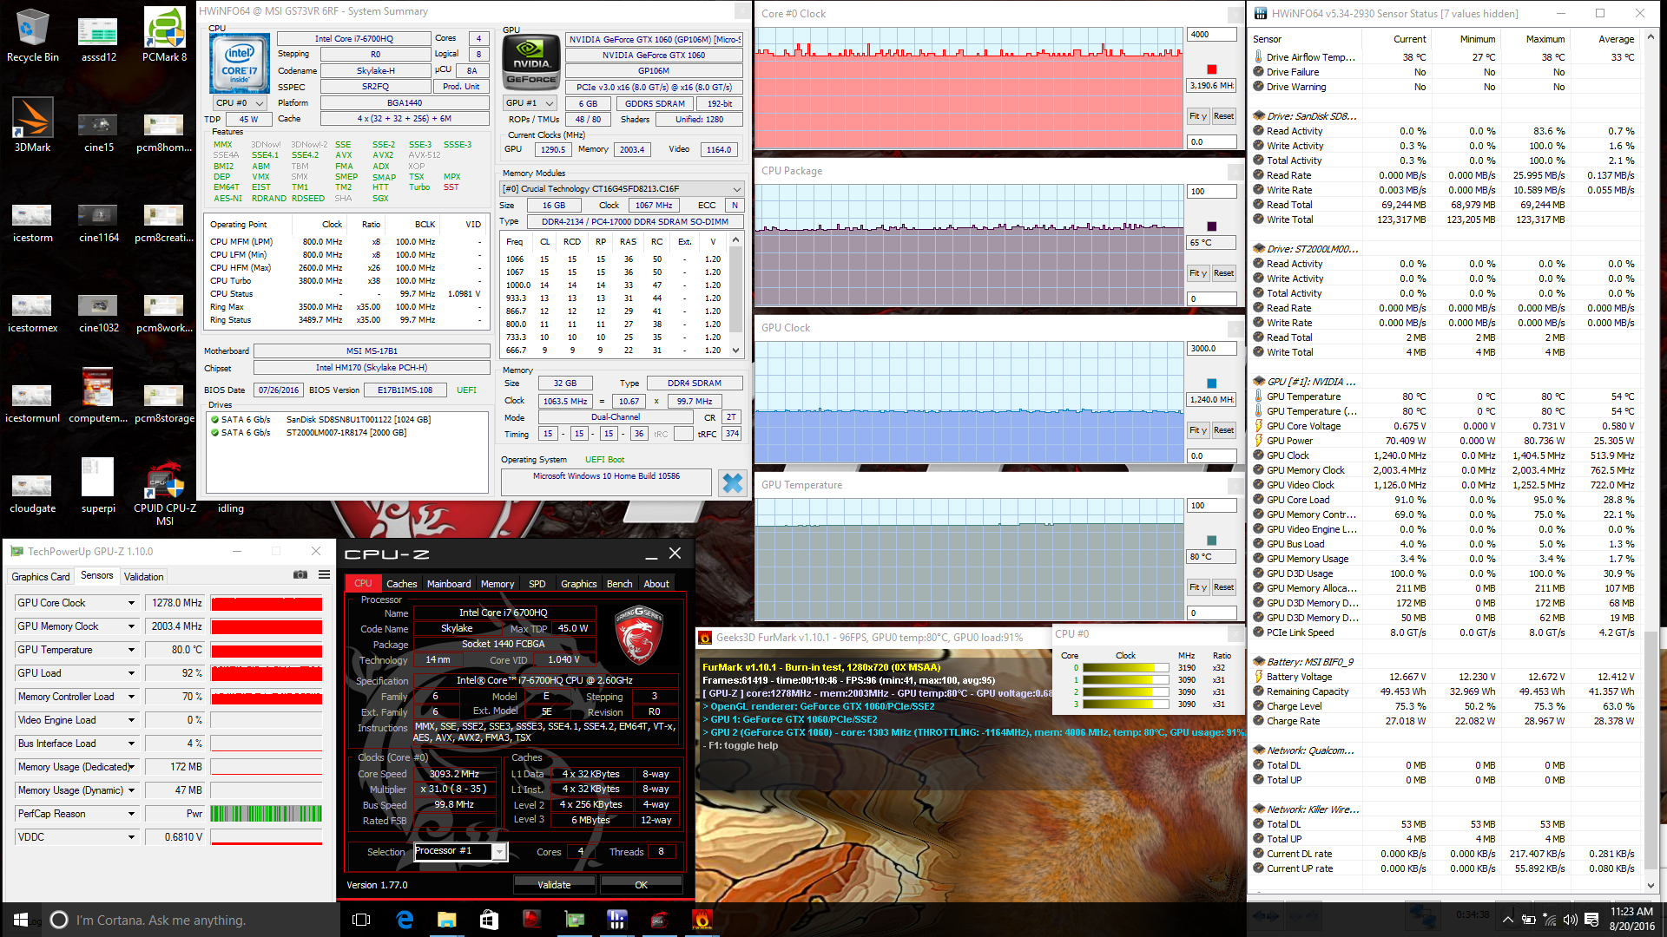Open pcm8storage desktop icon
Image resolution: width=1667 pixels, height=937 pixels.
pos(164,403)
